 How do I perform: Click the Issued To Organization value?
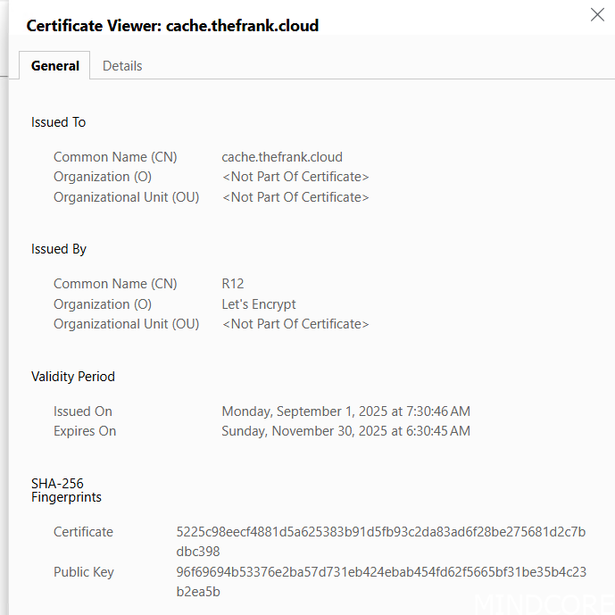tap(295, 177)
